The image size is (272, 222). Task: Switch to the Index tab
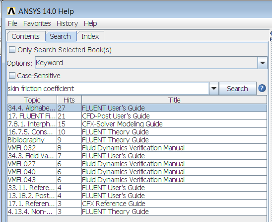(x=90, y=36)
